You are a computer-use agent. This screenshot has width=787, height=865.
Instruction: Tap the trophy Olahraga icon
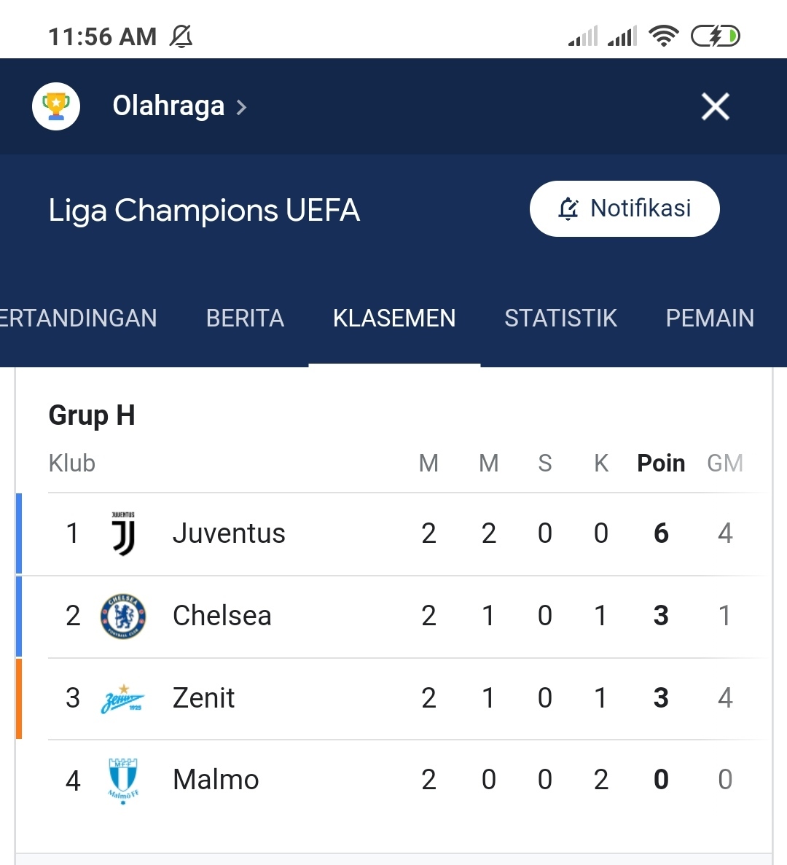(x=55, y=106)
